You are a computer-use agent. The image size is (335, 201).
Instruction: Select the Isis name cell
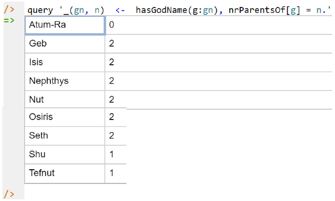[65, 62]
